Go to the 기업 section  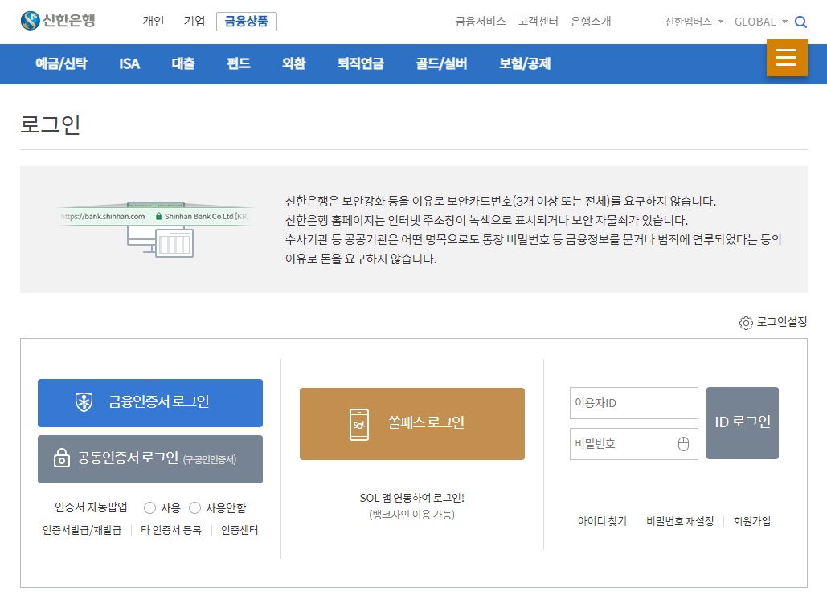click(194, 21)
